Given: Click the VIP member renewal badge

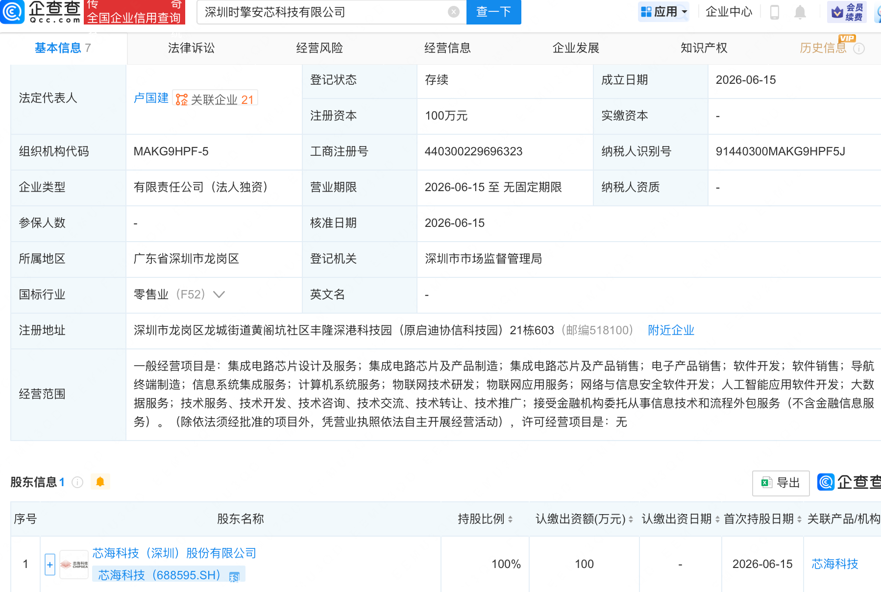Looking at the screenshot, I should [x=847, y=12].
